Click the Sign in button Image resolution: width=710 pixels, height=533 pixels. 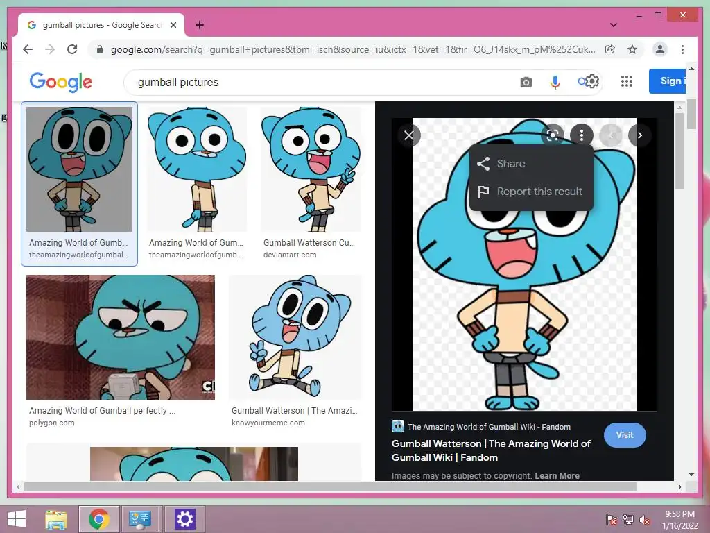[668, 81]
